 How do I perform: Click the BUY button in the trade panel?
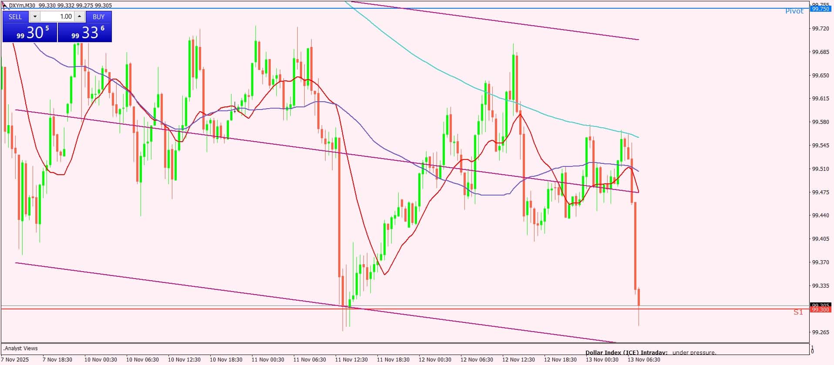click(x=99, y=17)
